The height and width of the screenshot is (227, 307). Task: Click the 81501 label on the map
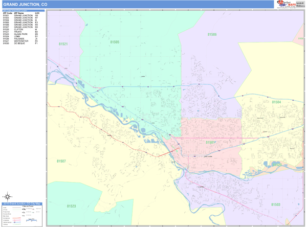[210, 143]
